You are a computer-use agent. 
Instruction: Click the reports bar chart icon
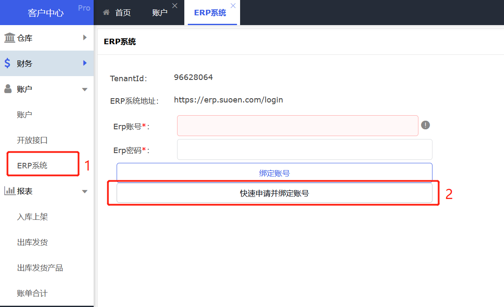click(10, 191)
